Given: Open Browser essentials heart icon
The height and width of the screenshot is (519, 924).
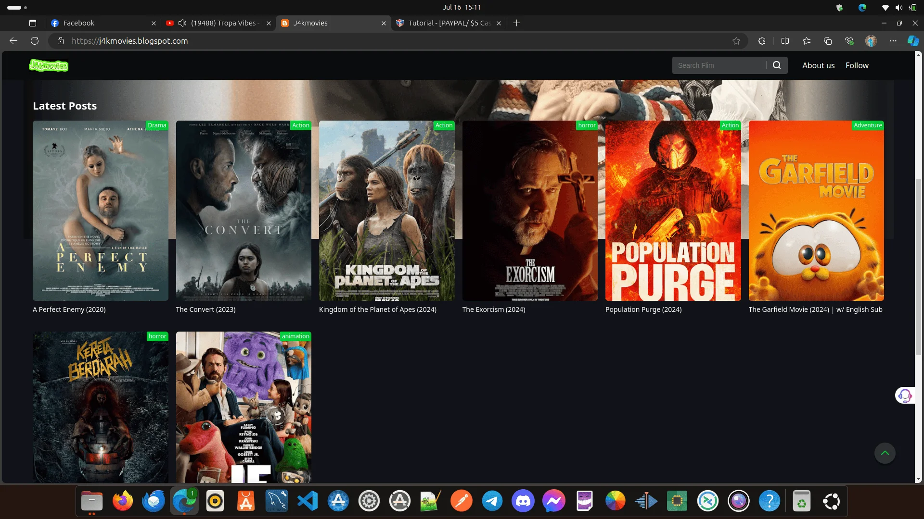Looking at the screenshot, I should tap(849, 41).
